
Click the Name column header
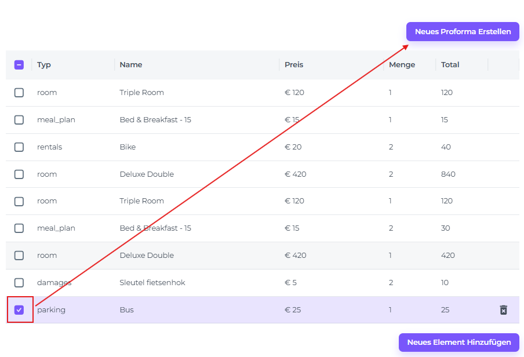131,65
